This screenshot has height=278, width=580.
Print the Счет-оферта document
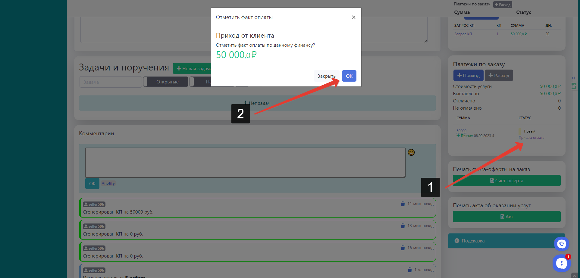(506, 180)
